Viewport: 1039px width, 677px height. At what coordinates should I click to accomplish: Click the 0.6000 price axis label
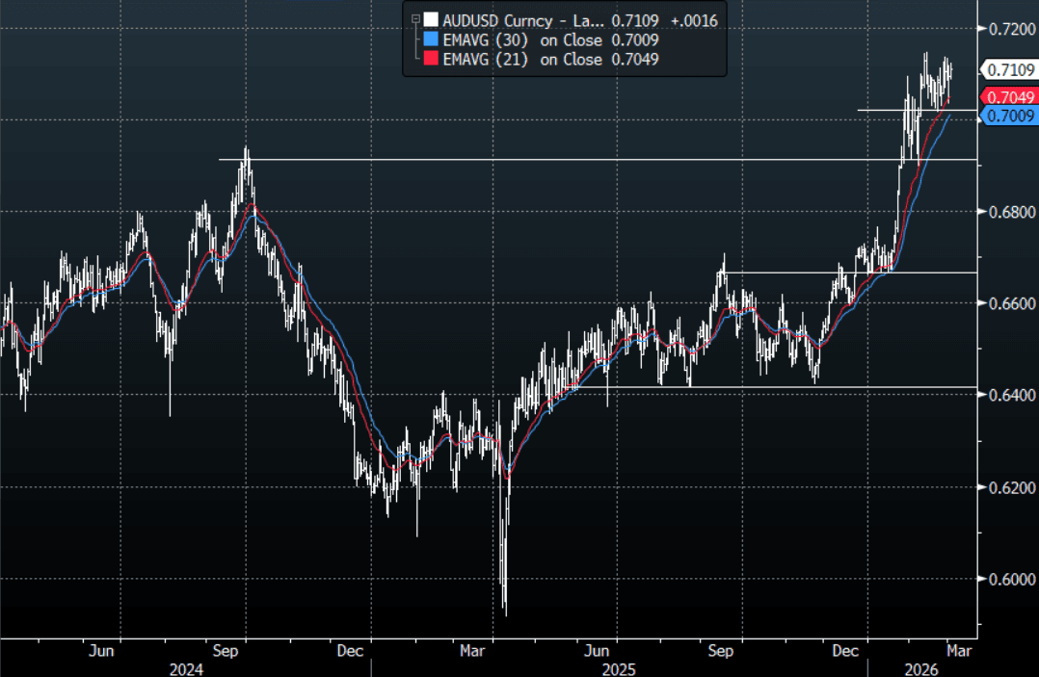pos(1012,579)
